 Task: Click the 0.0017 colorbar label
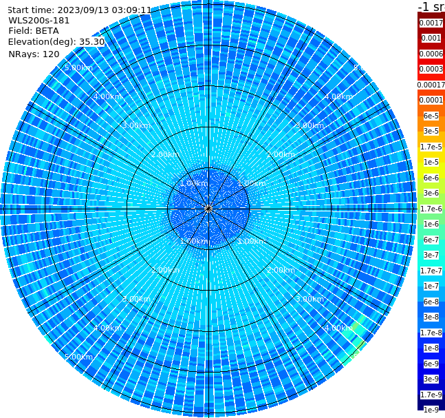(431, 23)
